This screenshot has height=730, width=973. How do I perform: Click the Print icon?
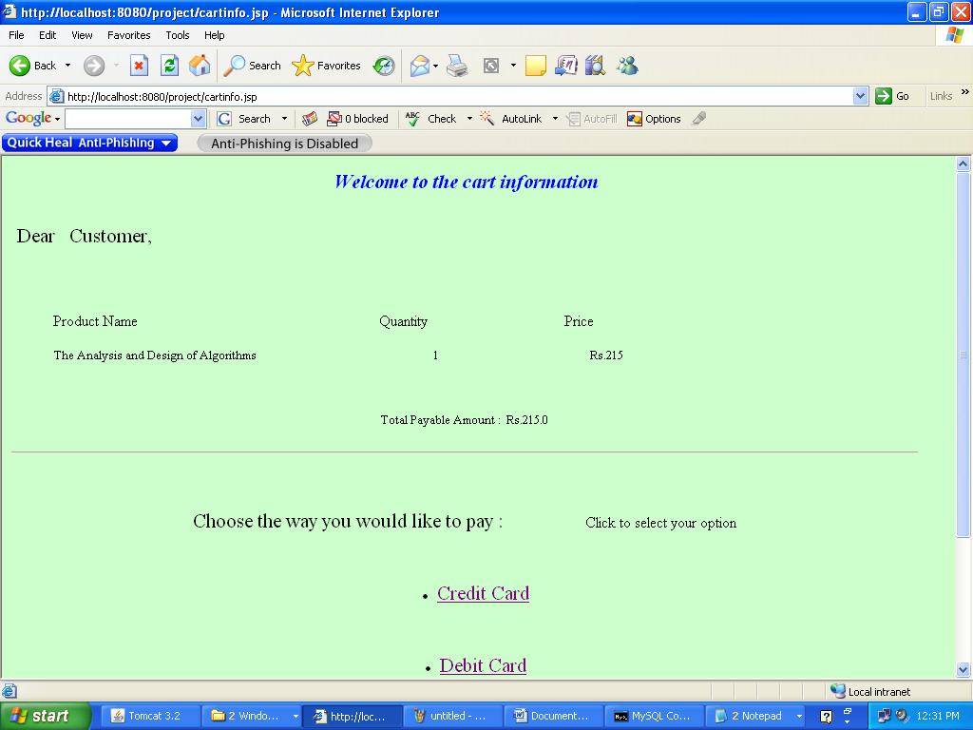tap(457, 66)
